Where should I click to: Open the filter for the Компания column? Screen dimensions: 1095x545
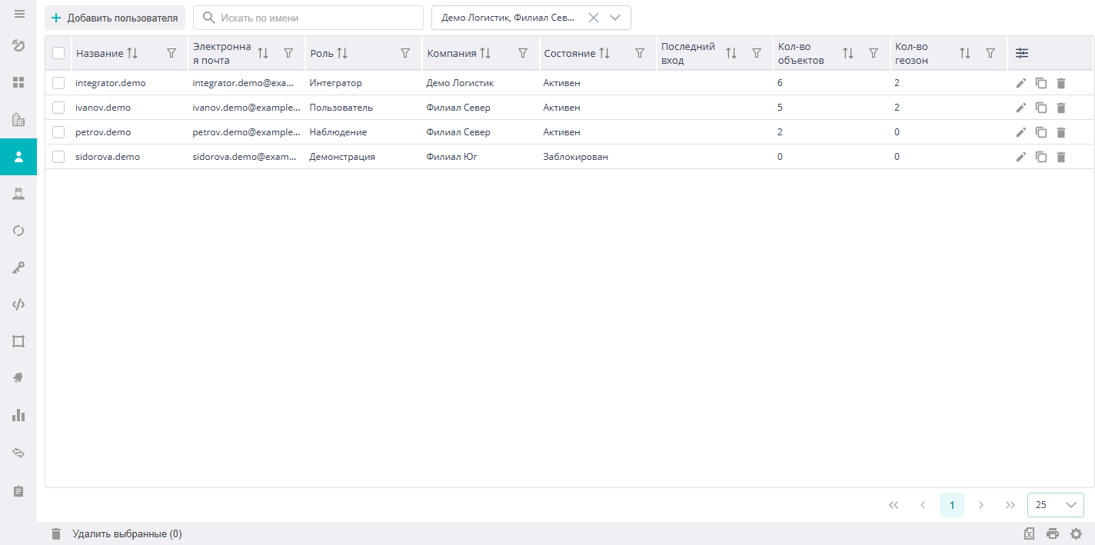(x=523, y=53)
